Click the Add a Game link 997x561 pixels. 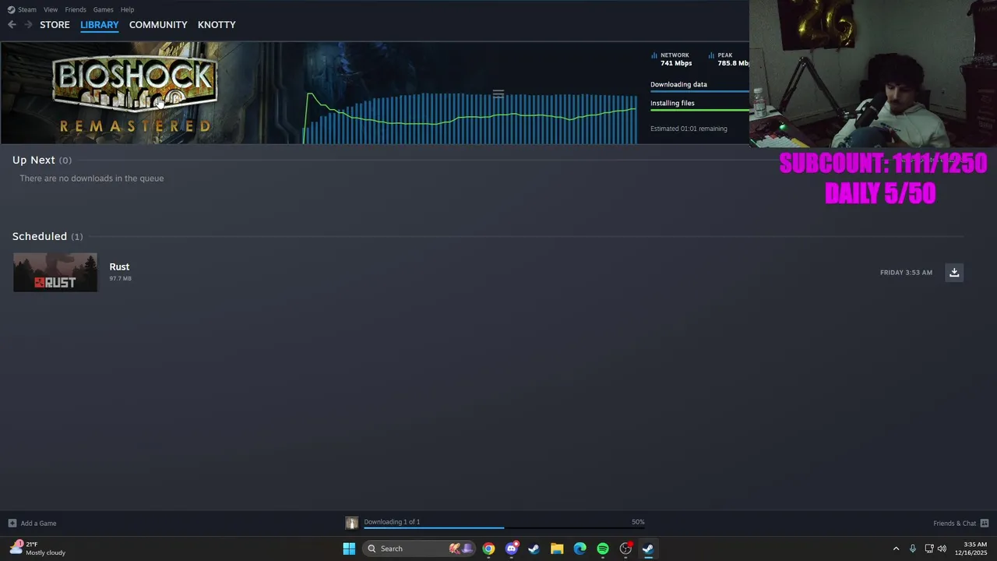pos(38,524)
